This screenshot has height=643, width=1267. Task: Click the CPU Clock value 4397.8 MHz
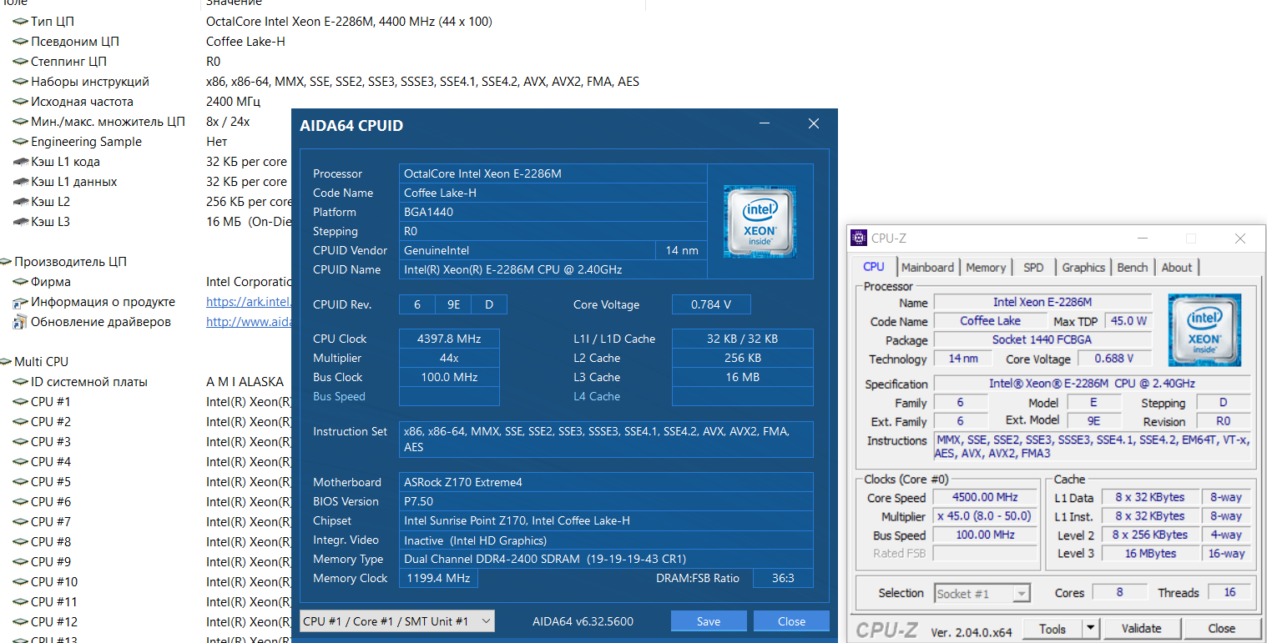point(449,339)
